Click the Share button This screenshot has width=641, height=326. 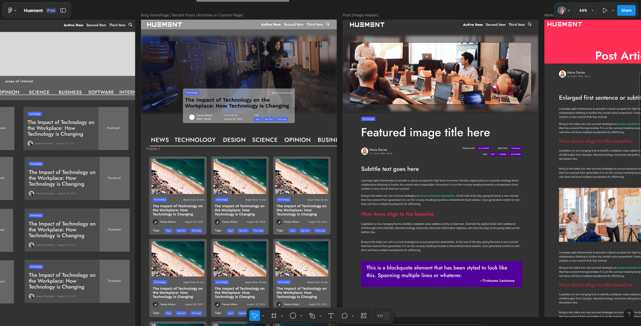pyautogui.click(x=626, y=10)
